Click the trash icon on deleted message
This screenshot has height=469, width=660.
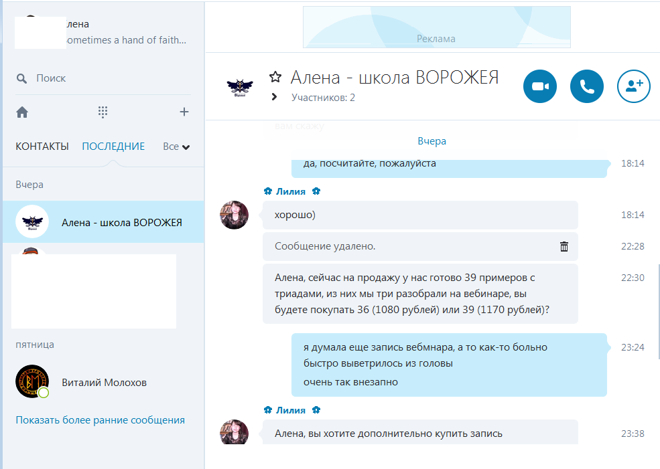coord(564,247)
